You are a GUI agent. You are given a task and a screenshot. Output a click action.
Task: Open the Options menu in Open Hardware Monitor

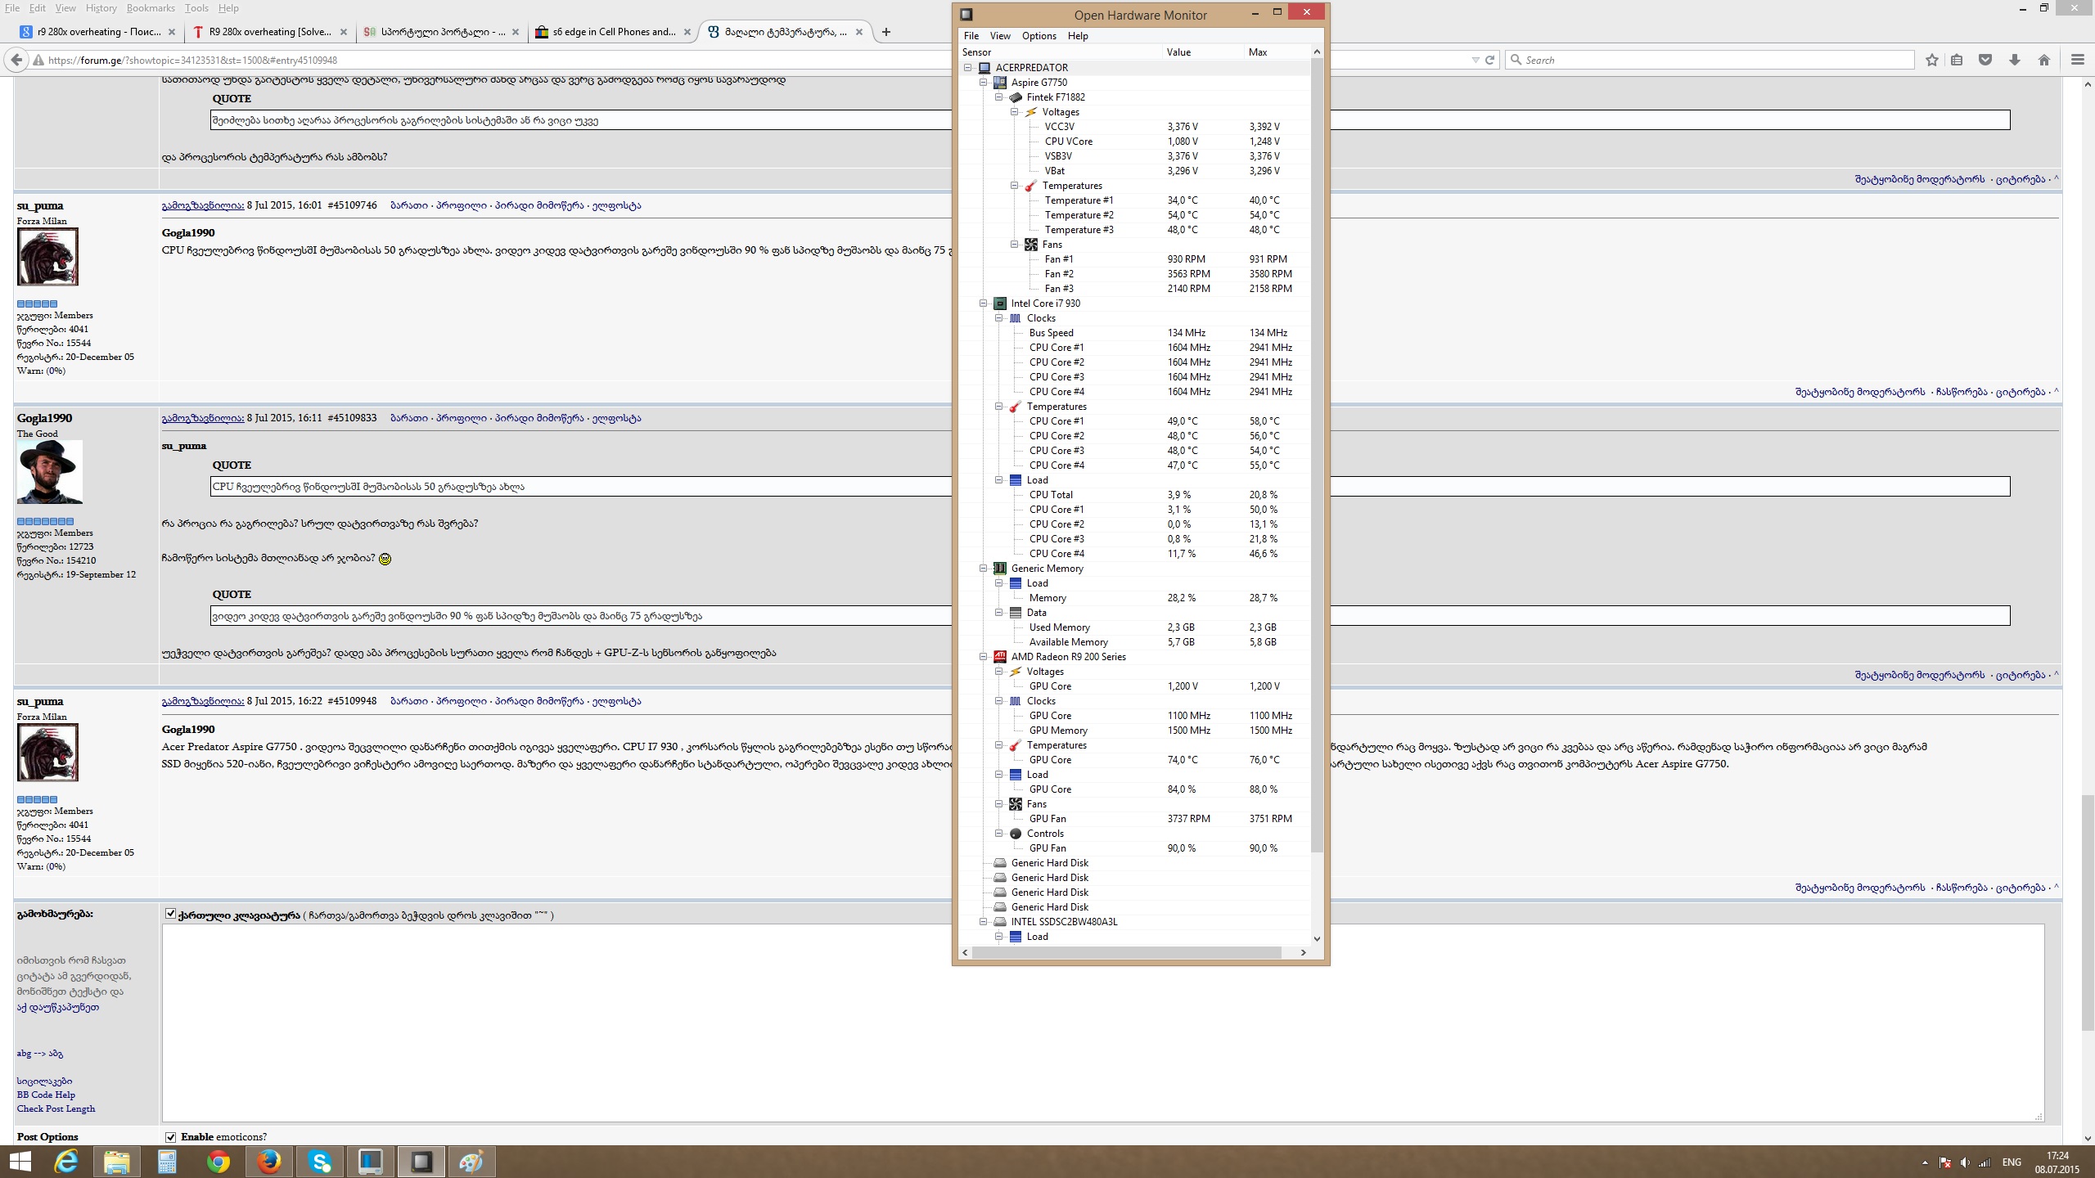click(1039, 36)
